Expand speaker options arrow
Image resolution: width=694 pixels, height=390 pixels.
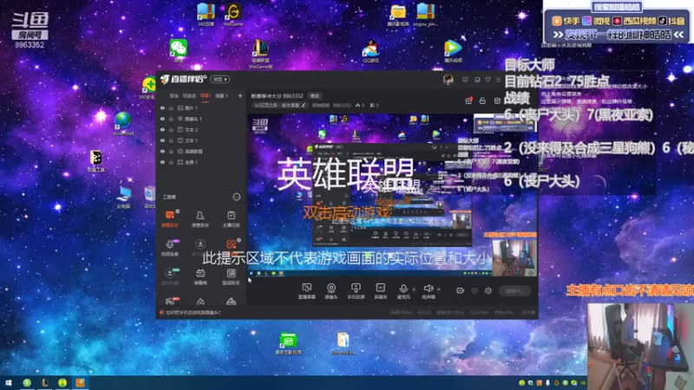coord(439,289)
